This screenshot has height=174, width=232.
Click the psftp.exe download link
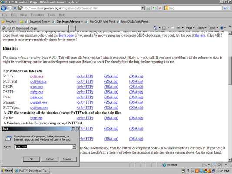[37, 92]
